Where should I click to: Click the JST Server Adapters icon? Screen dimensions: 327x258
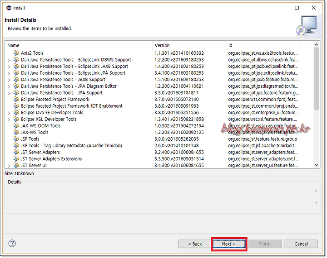coord(16,152)
